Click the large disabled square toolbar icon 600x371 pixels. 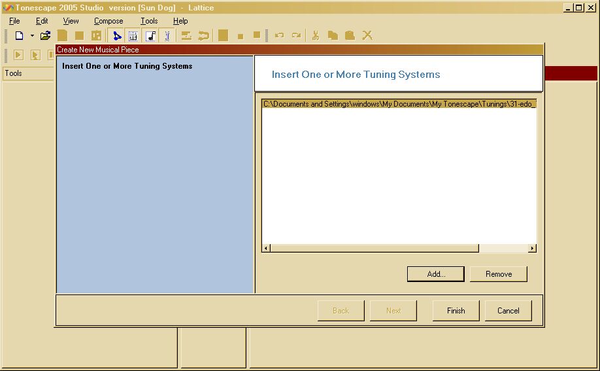(223, 35)
